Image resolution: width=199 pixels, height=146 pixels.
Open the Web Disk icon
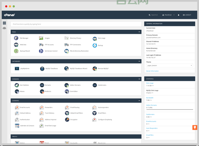(x=16, y=45)
